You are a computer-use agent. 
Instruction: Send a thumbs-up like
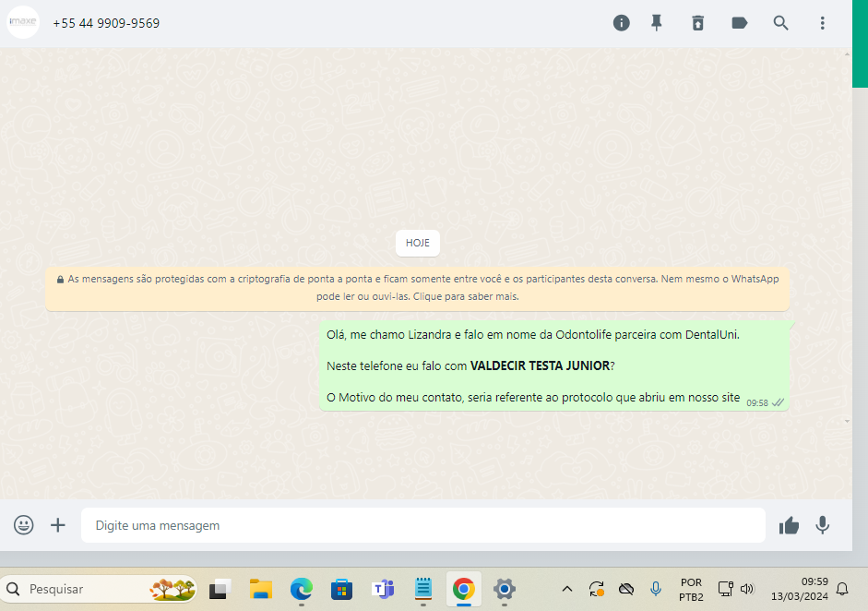coord(789,525)
